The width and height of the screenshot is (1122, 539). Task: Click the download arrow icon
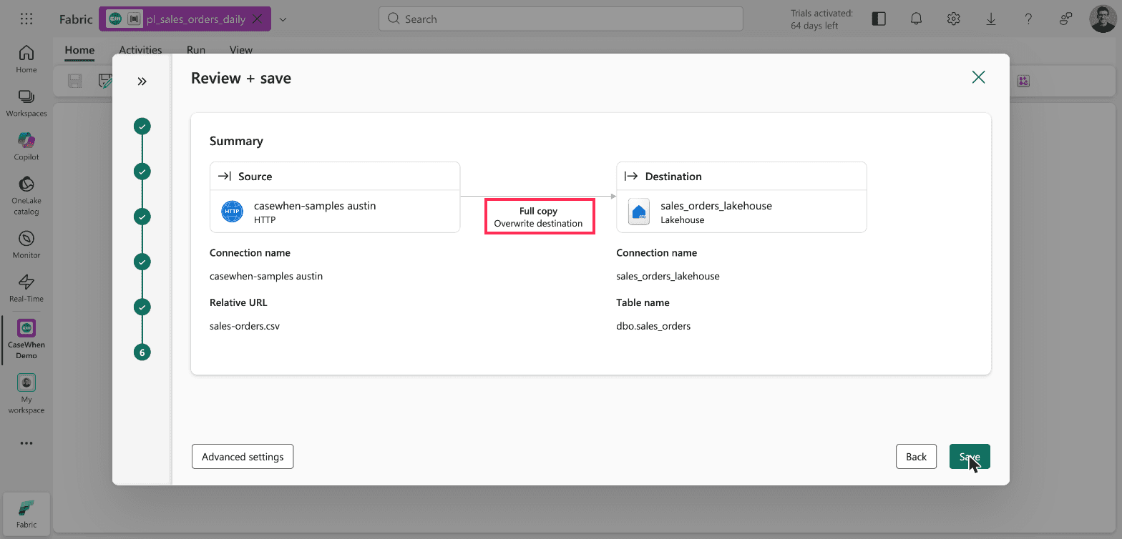point(991,19)
